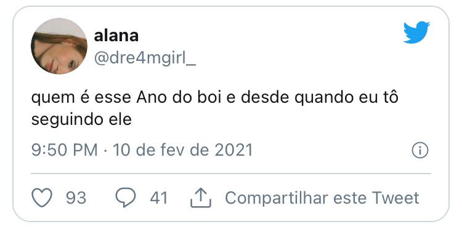
Task: Click the blue Twitter bird logo
Action: pyautogui.click(x=416, y=32)
